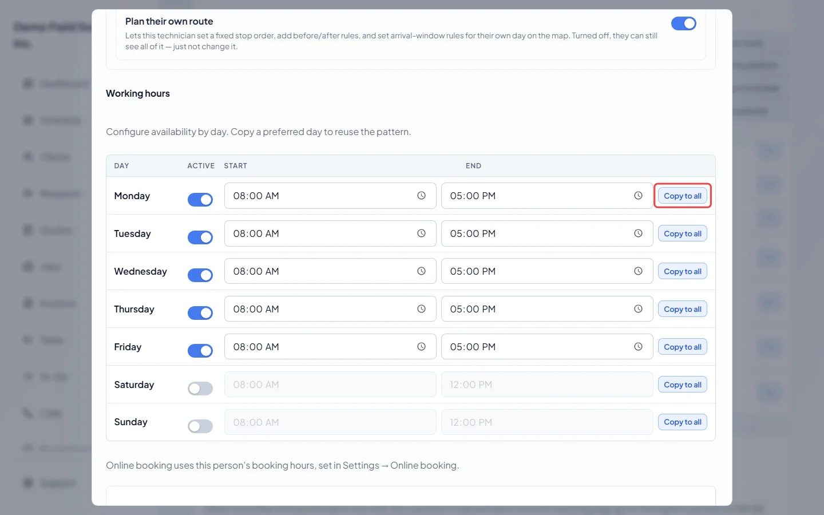Open the Monday start time clock picker
Viewport: 824px width, 515px height.
[x=421, y=196]
